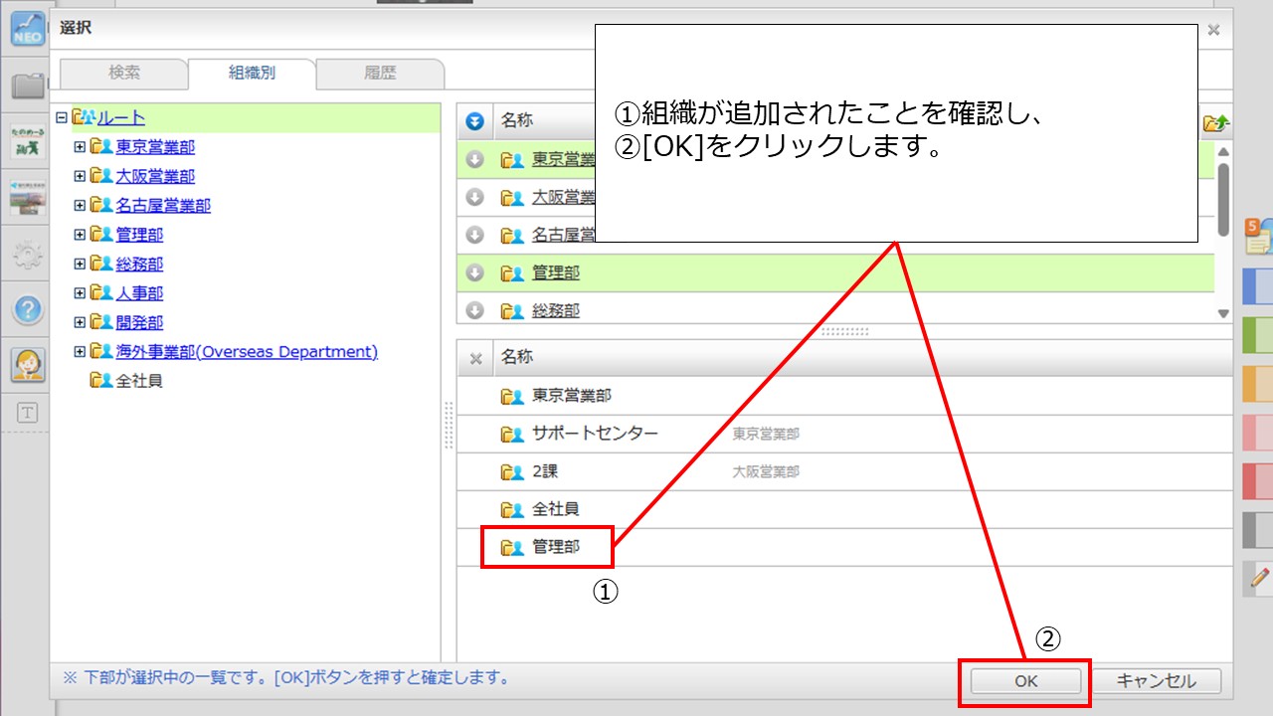This screenshot has height=716, width=1273.
Task: Expand the 開発部 tree node
Action: (x=80, y=323)
